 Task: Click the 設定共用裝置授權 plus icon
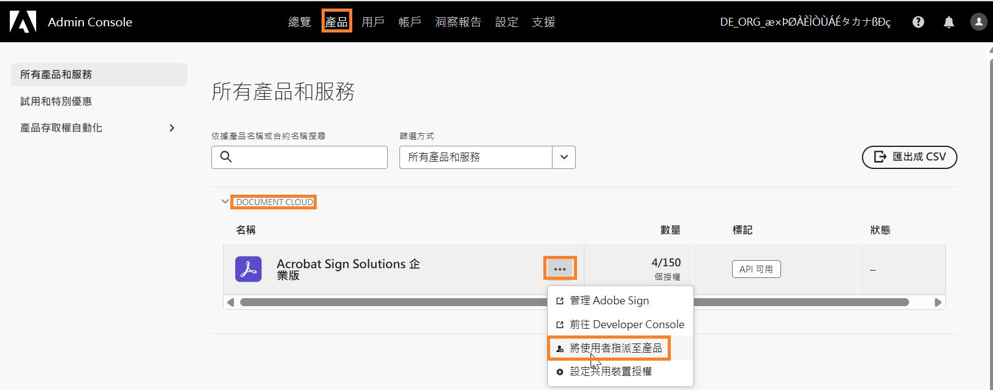point(560,370)
